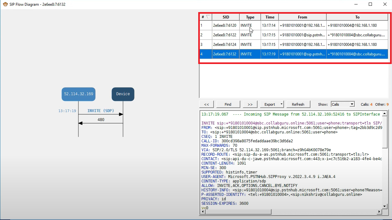Click the Other: 9 counter

(x=382, y=104)
